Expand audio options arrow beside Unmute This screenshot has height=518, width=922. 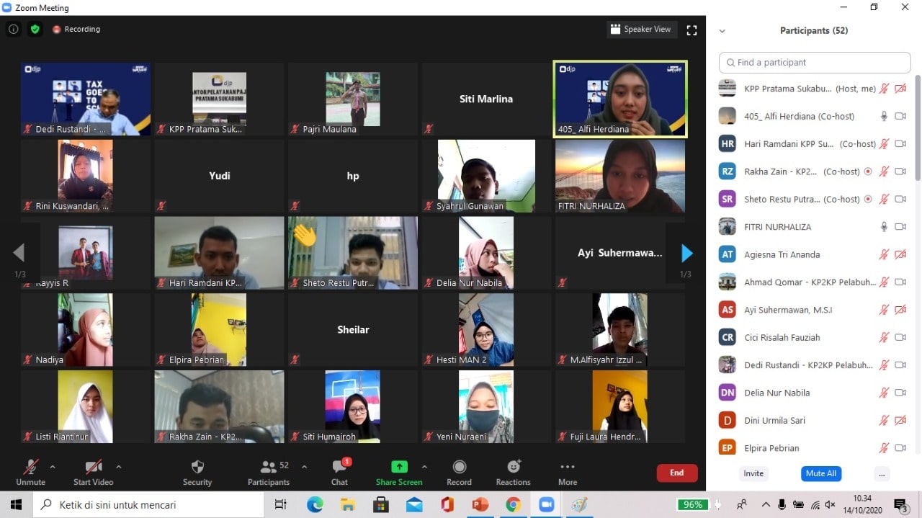55,466
